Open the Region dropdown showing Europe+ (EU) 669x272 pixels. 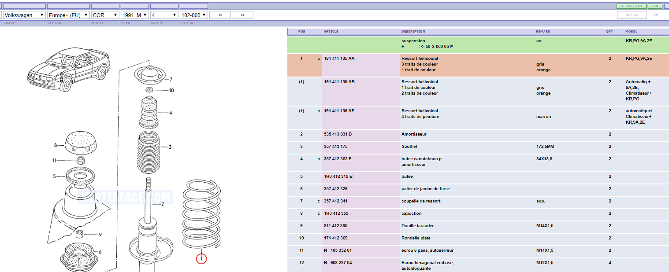(x=68, y=15)
